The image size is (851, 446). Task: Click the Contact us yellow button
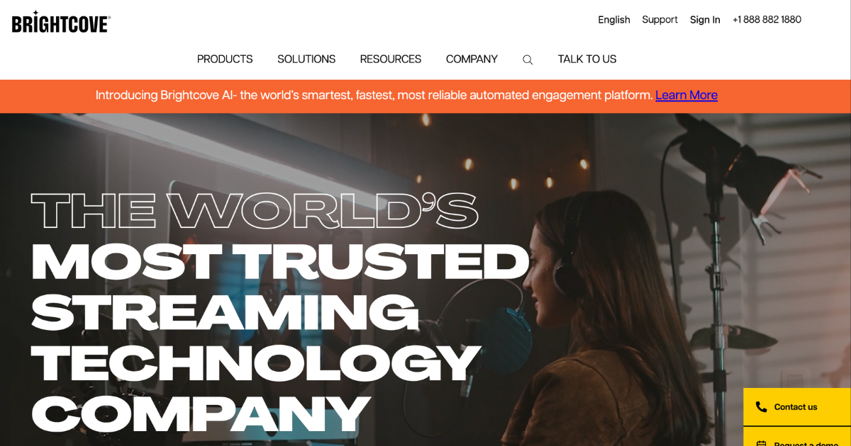[797, 407]
